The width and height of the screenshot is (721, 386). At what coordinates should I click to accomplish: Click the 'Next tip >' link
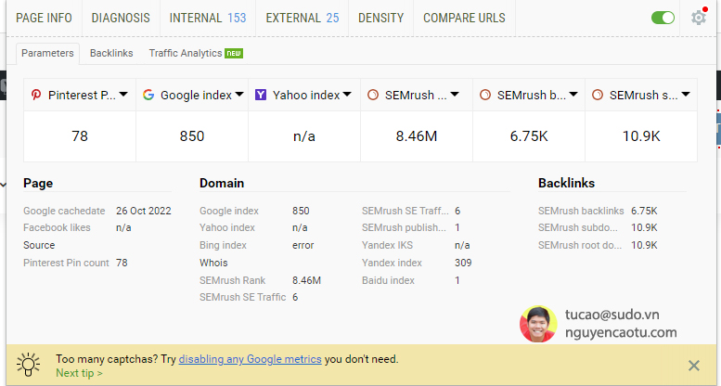click(x=79, y=373)
